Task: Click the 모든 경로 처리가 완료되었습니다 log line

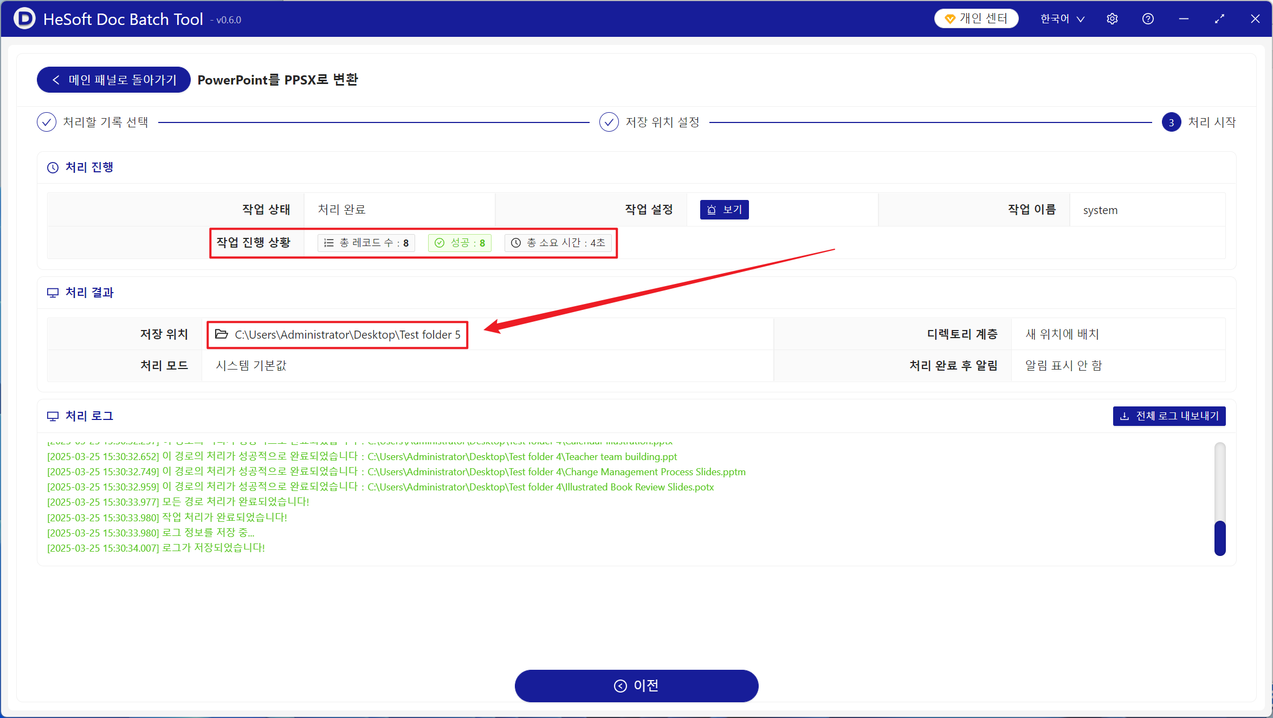Action: click(x=178, y=502)
